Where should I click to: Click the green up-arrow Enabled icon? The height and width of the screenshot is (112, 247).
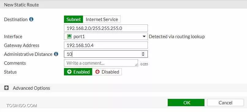point(69,72)
